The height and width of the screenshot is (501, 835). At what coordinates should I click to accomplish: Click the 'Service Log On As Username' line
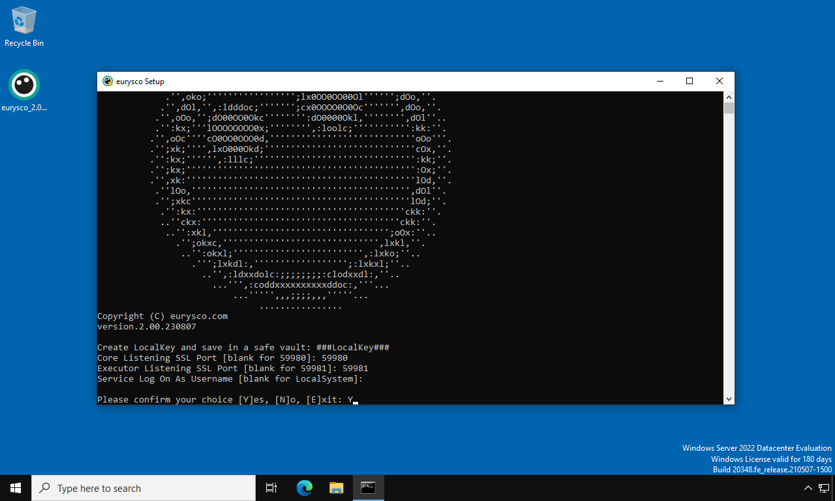click(230, 379)
